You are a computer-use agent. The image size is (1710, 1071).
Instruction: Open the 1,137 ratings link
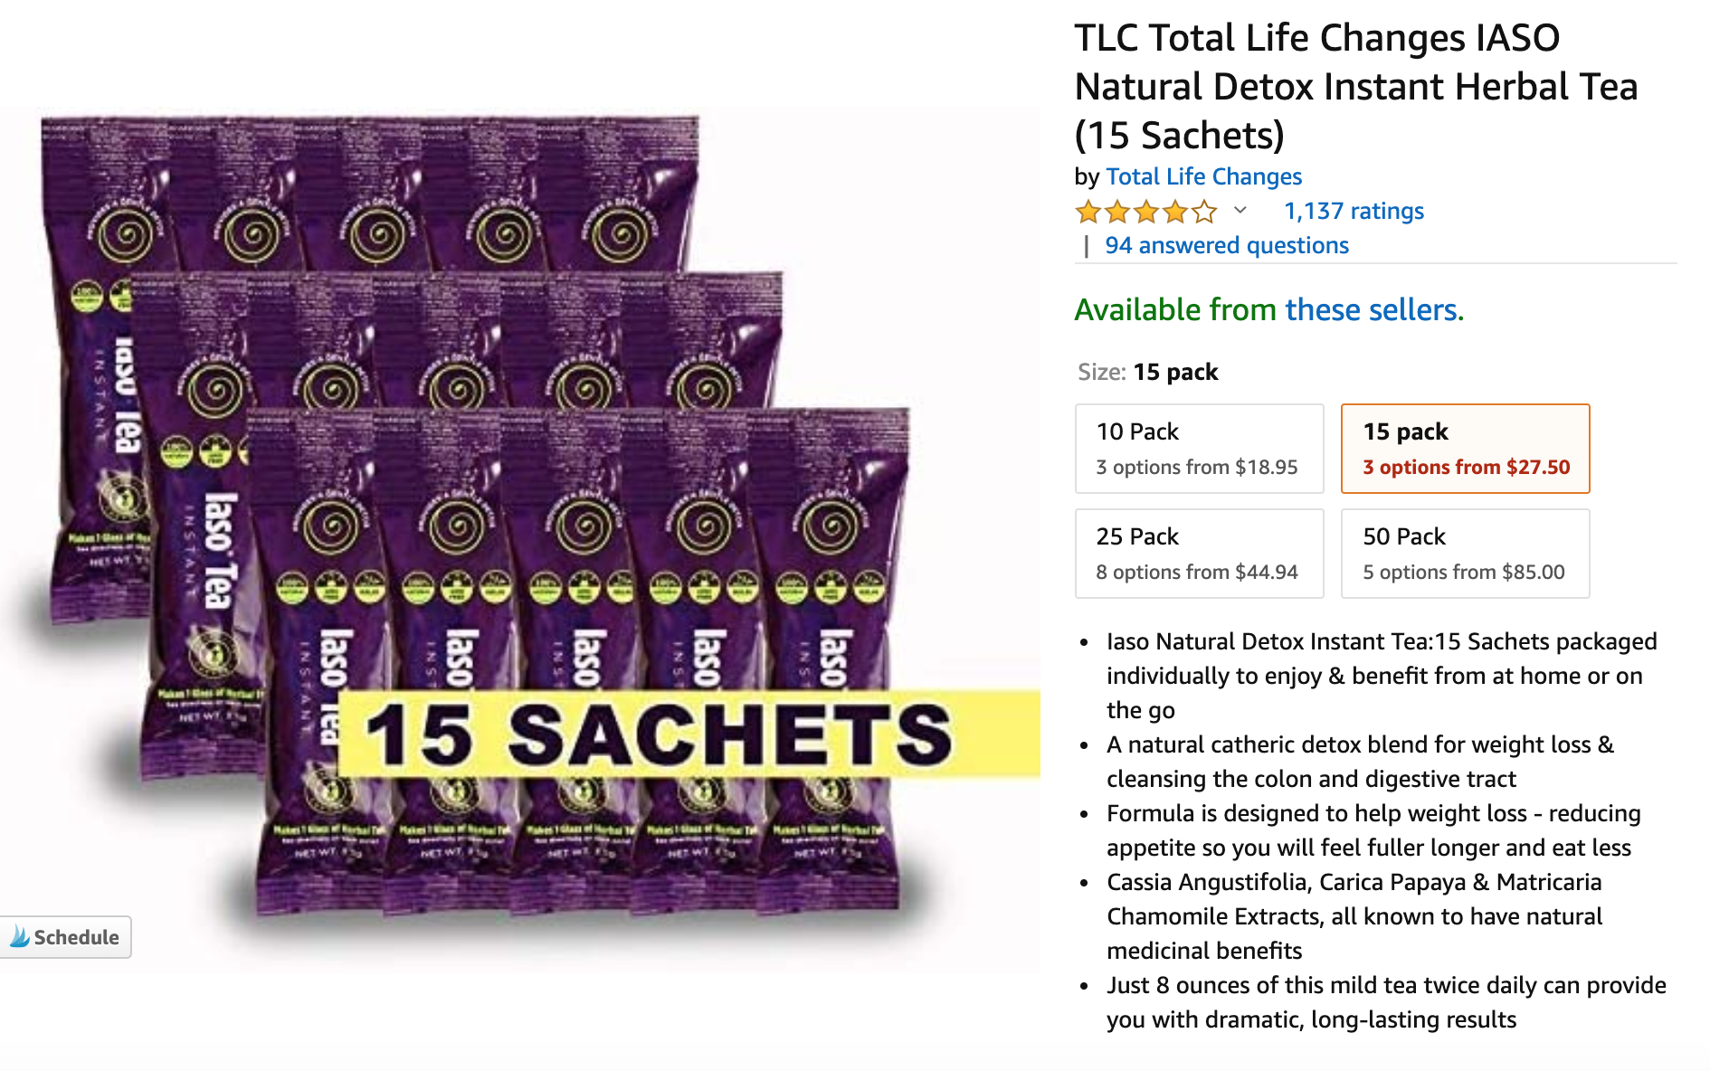(1354, 211)
